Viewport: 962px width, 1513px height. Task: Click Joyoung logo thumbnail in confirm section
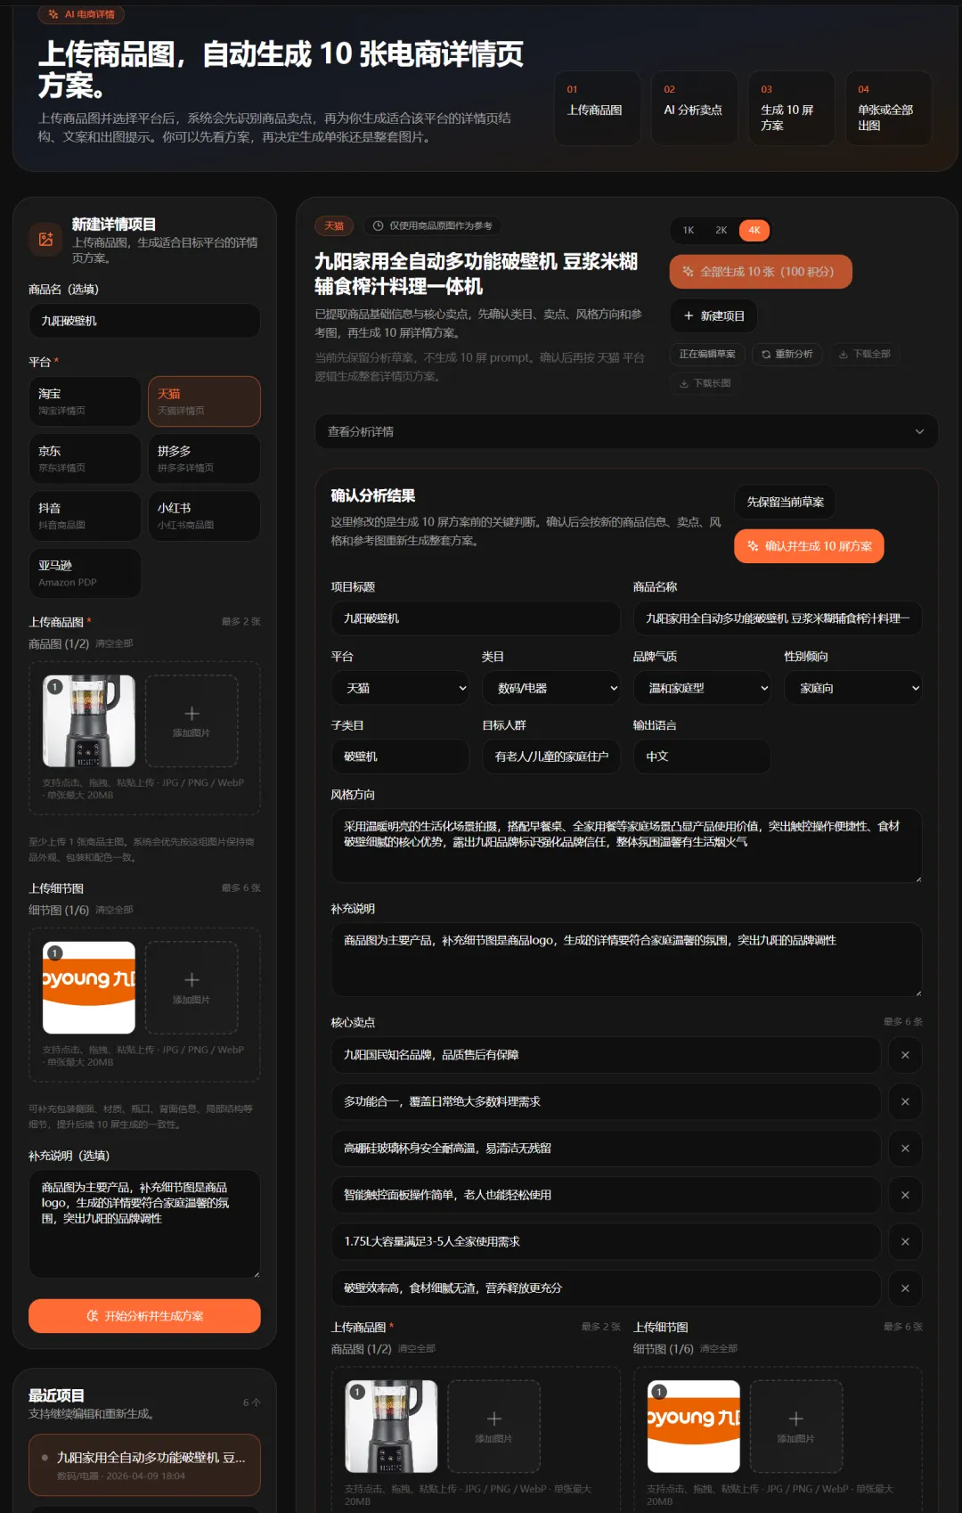pos(694,1426)
